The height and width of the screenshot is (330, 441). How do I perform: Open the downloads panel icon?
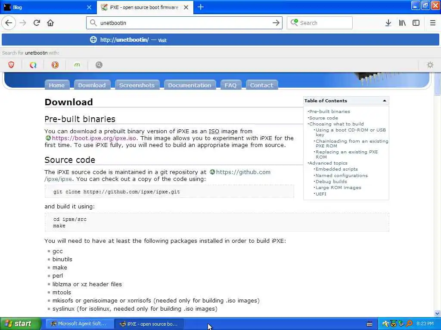[388, 23]
